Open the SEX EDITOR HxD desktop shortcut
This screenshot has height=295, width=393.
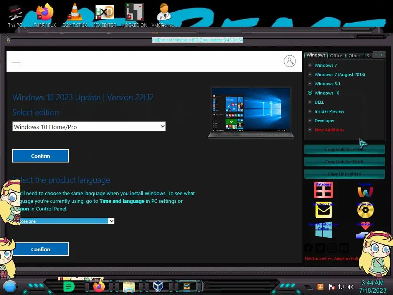[105, 15]
